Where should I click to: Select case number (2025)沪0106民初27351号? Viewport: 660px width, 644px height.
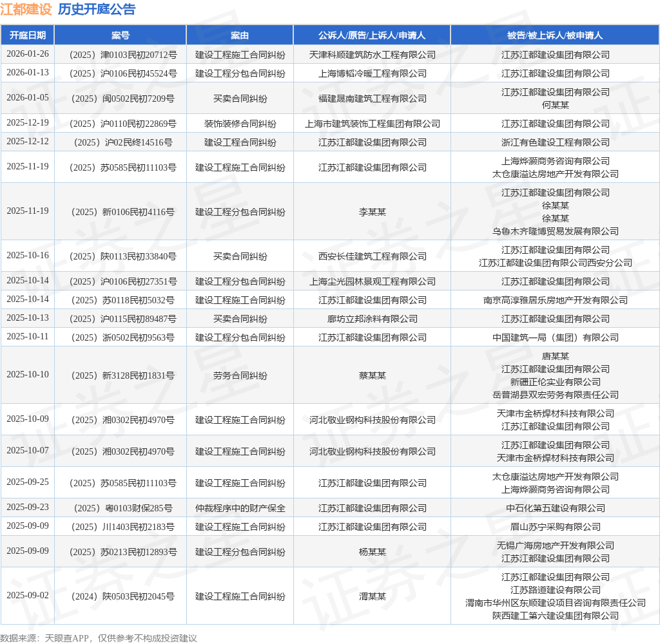[123, 282]
